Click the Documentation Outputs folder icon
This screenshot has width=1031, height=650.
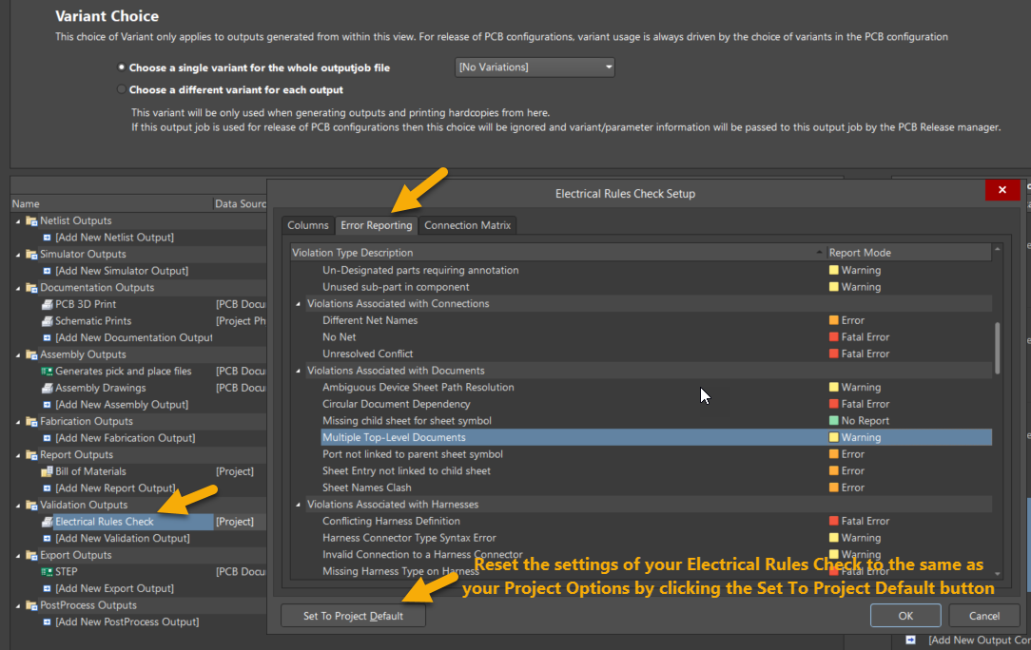coord(31,288)
